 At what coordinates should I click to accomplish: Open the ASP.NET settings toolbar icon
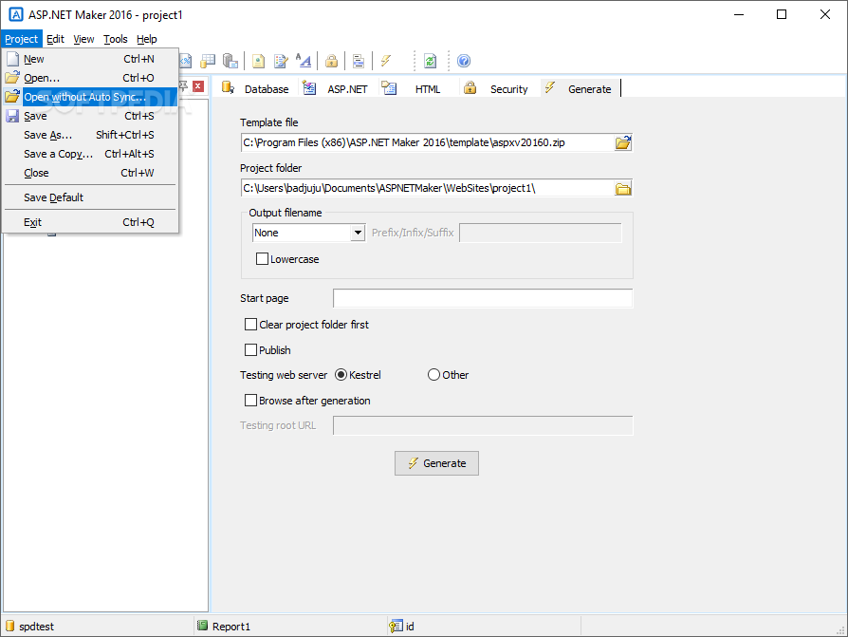click(x=185, y=61)
